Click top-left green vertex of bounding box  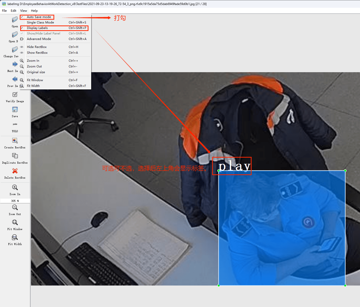219,171
